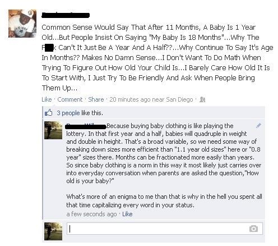Viewport: 278px width, 246px height.
Task: Click your profile thumbnail beside the comment box
Action: [x=53, y=231]
